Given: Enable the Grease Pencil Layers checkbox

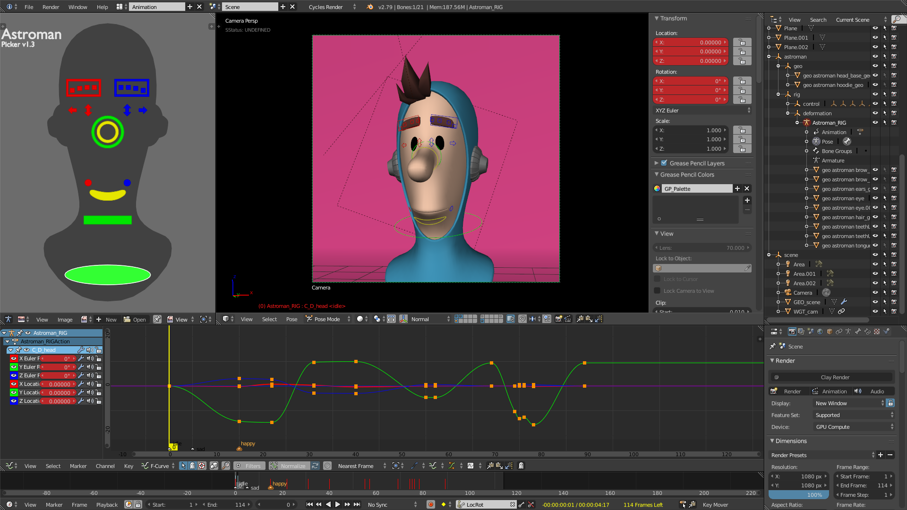Looking at the screenshot, I should (664, 163).
